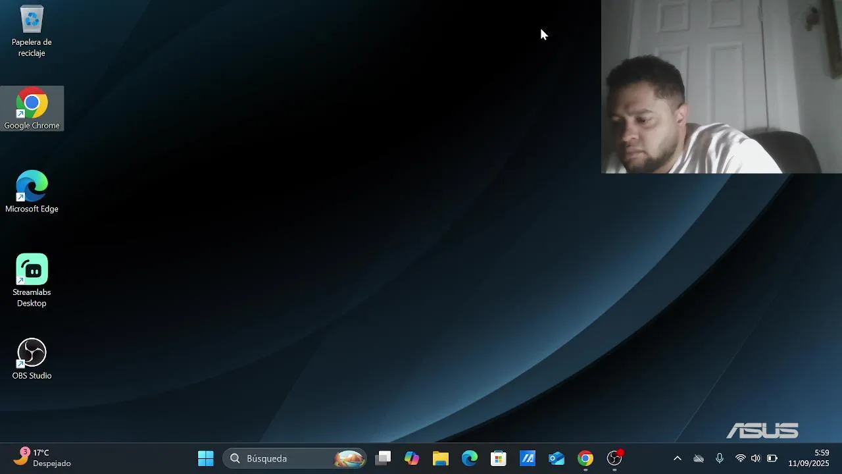Screen dimensions: 842x474
Task: Click the webcam video overlay
Action: point(722,86)
